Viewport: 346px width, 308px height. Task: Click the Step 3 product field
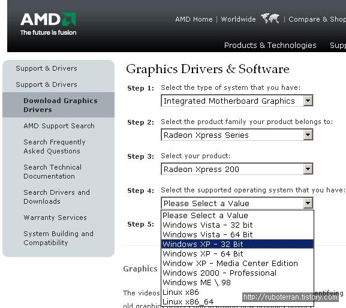click(x=237, y=169)
